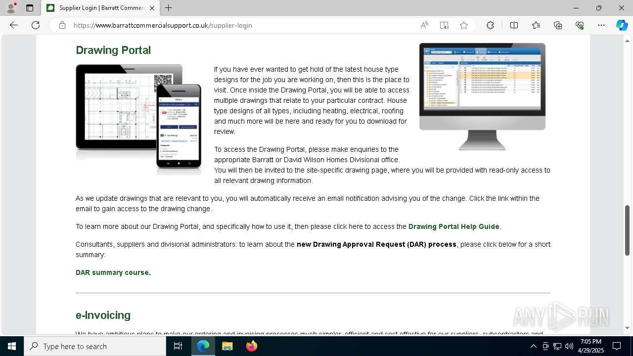This screenshot has height=356, width=633.
Task: Click the taskbar search box
Action: coord(95,346)
